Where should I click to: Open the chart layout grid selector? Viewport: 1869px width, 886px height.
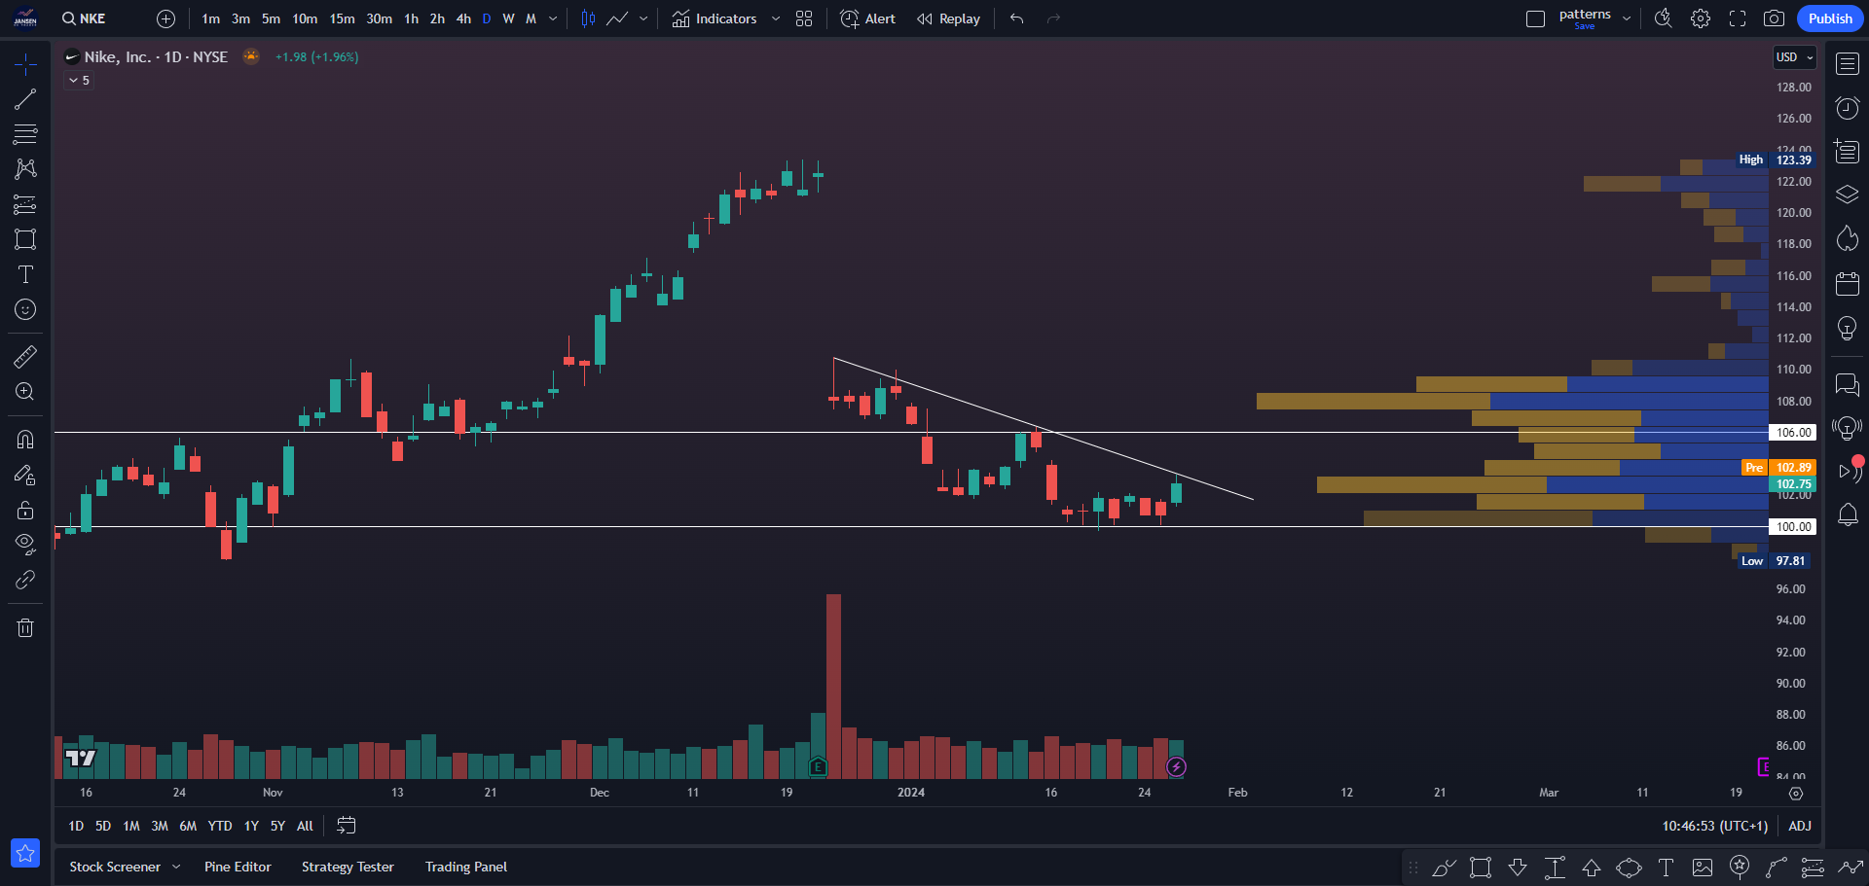(804, 18)
